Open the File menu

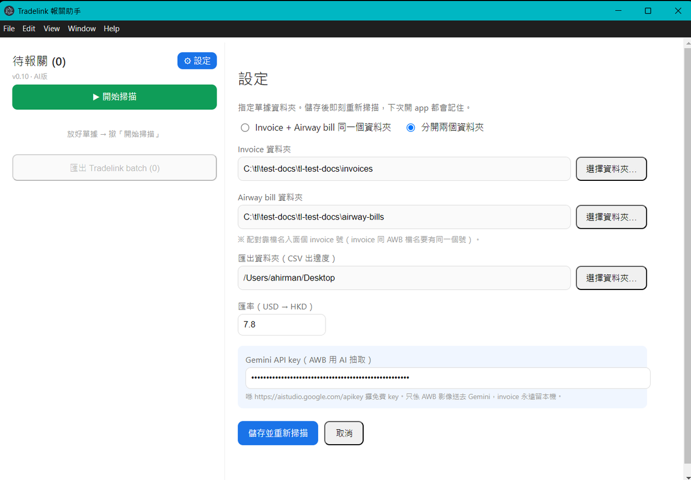pyautogui.click(x=9, y=28)
